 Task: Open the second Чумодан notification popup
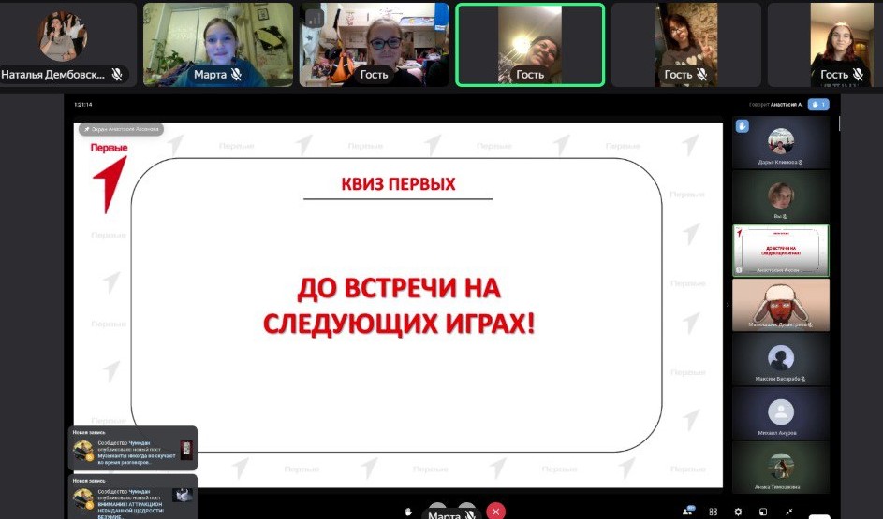pyautogui.click(x=133, y=496)
